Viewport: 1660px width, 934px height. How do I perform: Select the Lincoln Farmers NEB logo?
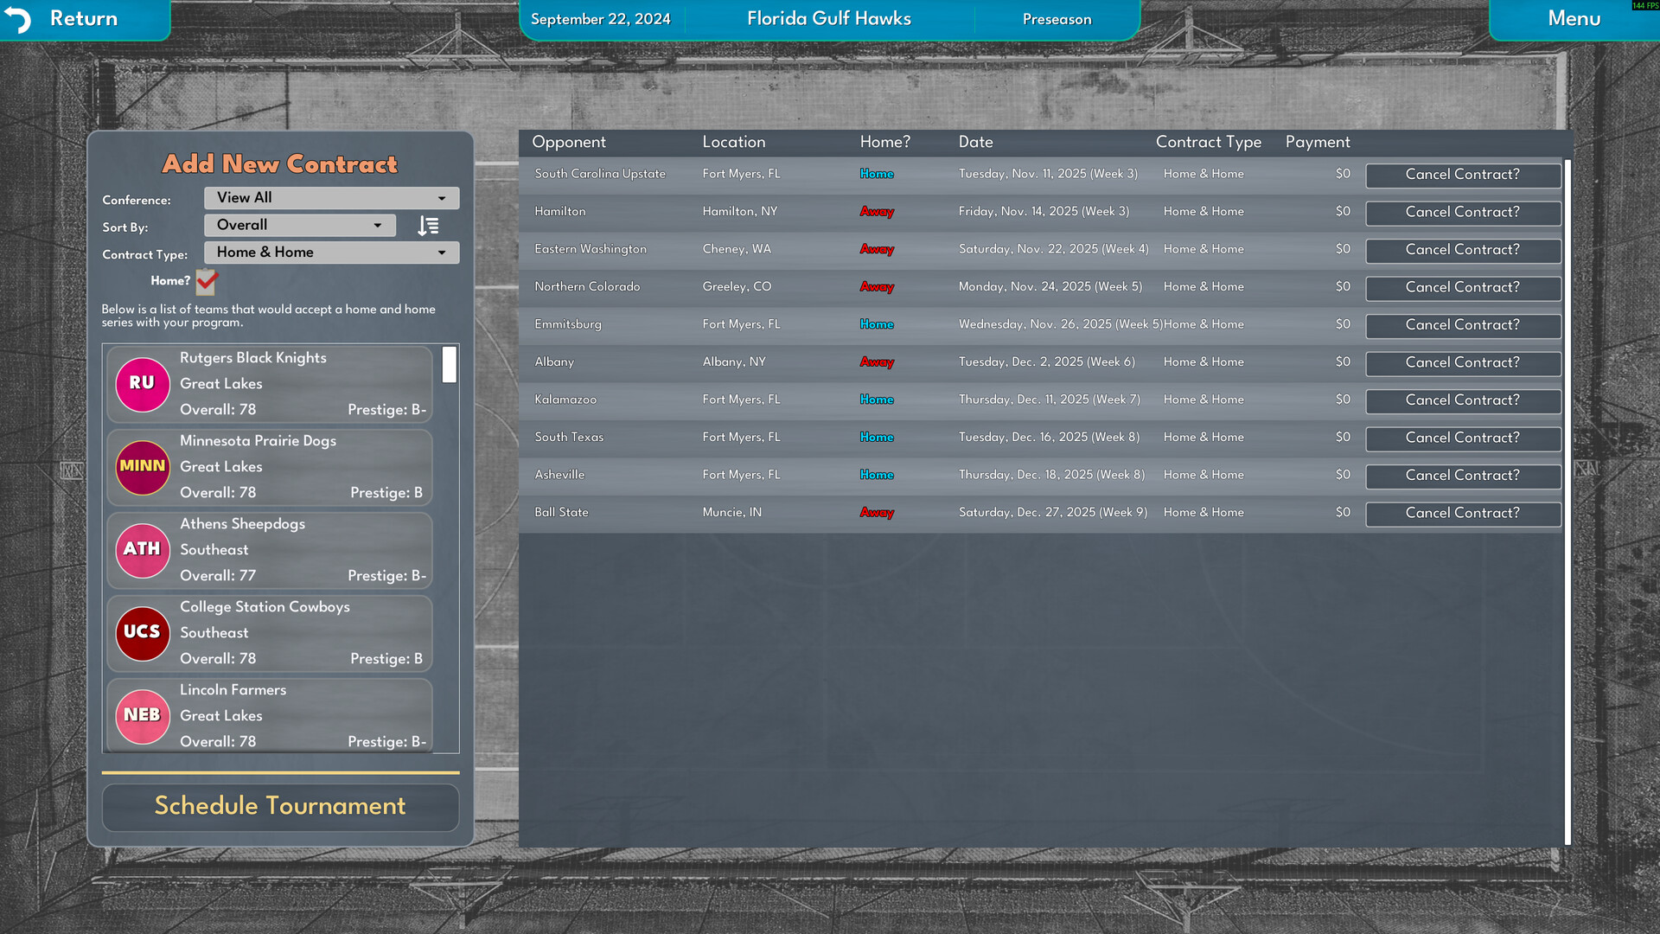(x=143, y=716)
